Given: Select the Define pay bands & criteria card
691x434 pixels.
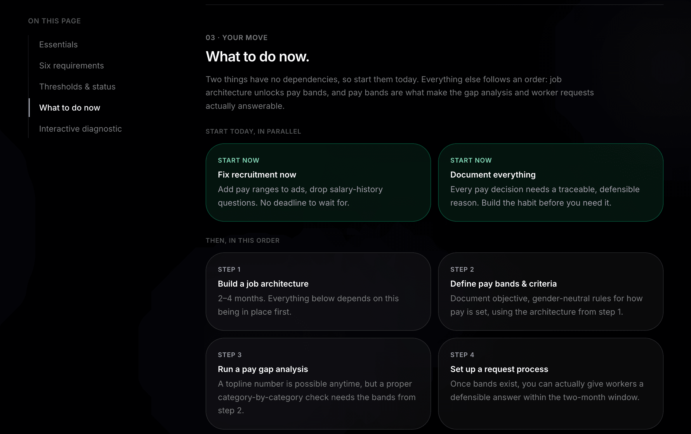Looking at the screenshot, I should 551,292.
